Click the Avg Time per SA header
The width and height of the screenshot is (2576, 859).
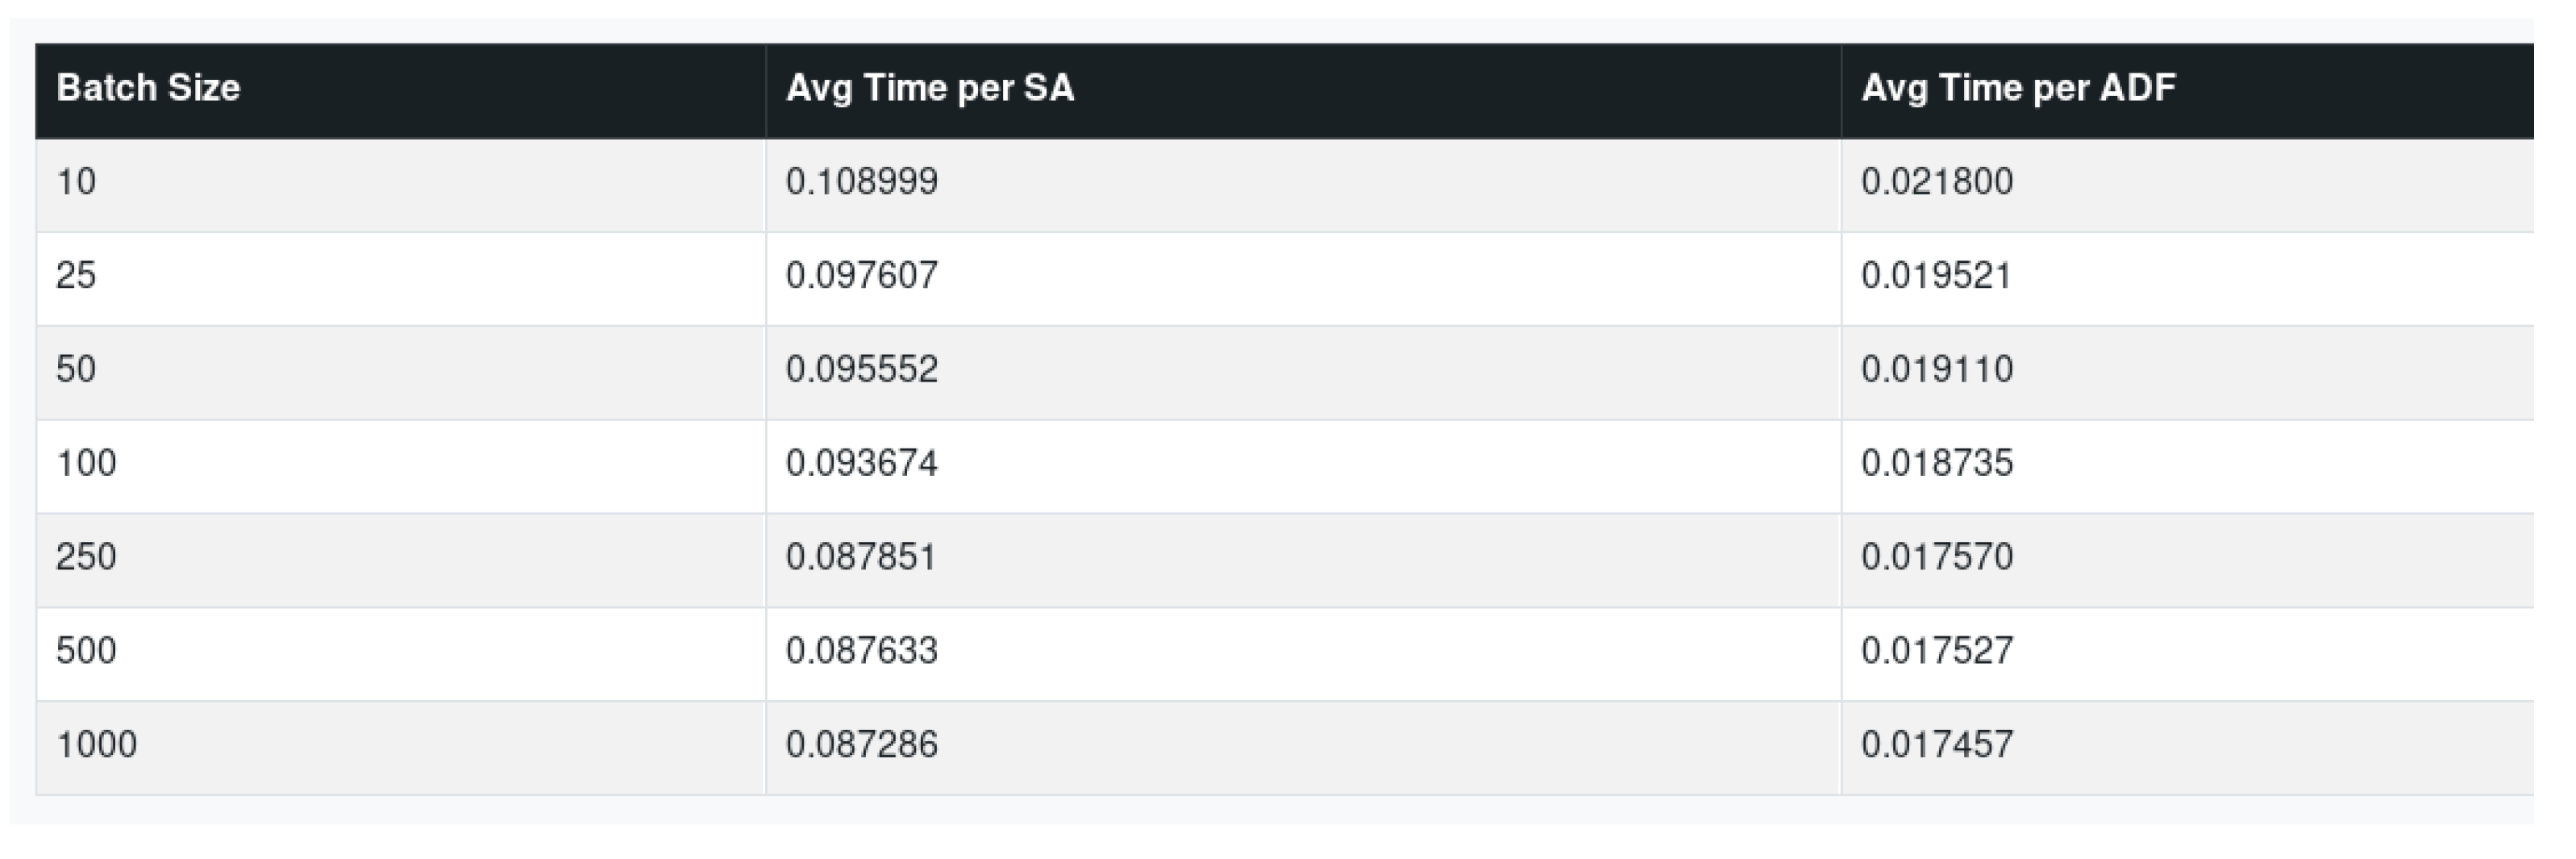(930, 88)
